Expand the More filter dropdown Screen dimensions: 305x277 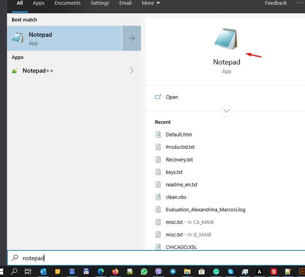(150, 3)
